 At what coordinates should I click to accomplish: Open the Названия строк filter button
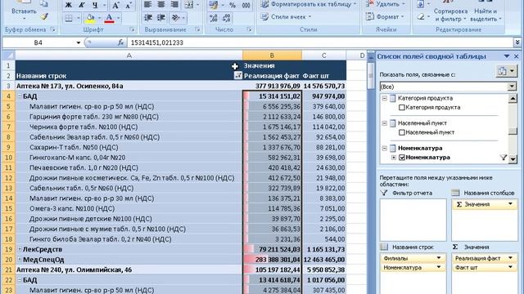pos(237,76)
